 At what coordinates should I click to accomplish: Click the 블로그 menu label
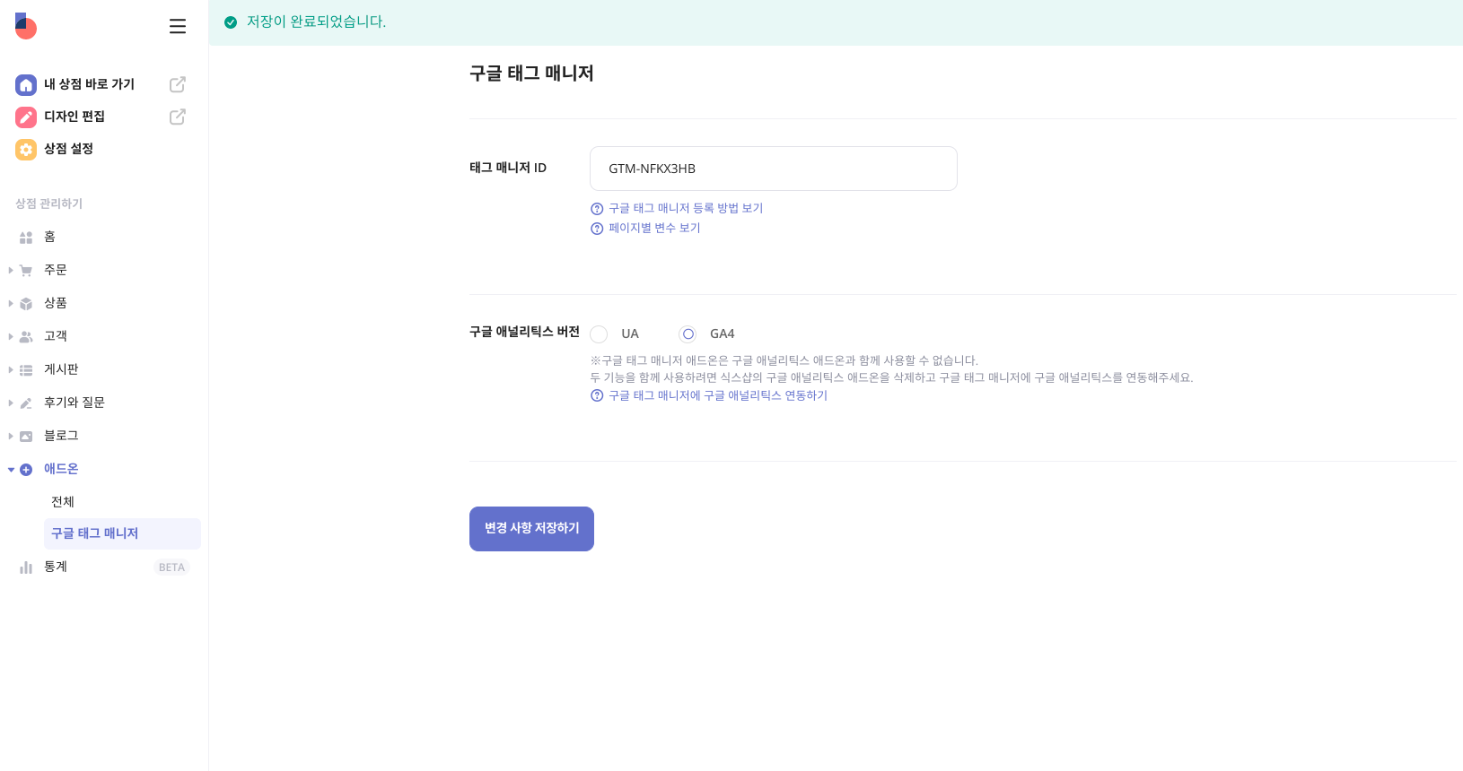(x=61, y=436)
